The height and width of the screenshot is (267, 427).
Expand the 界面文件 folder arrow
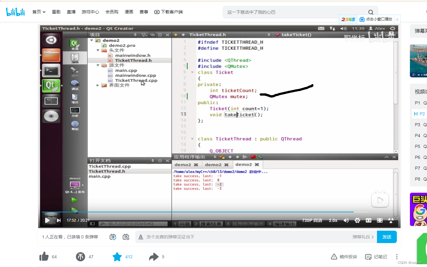[x=98, y=85]
